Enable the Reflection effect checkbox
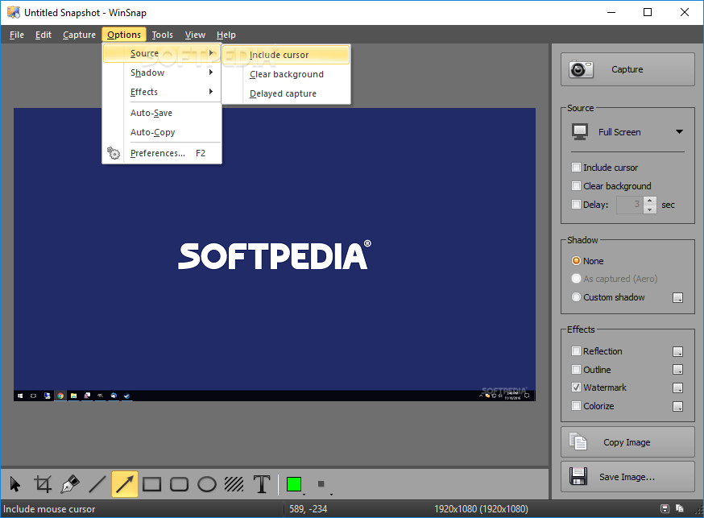The width and height of the screenshot is (704, 518). 576,351
